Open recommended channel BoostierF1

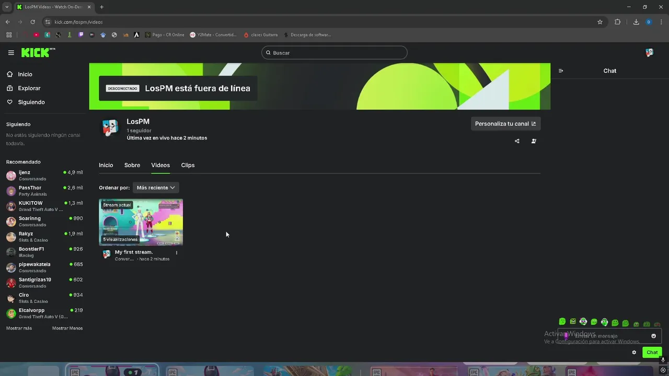[44, 252]
